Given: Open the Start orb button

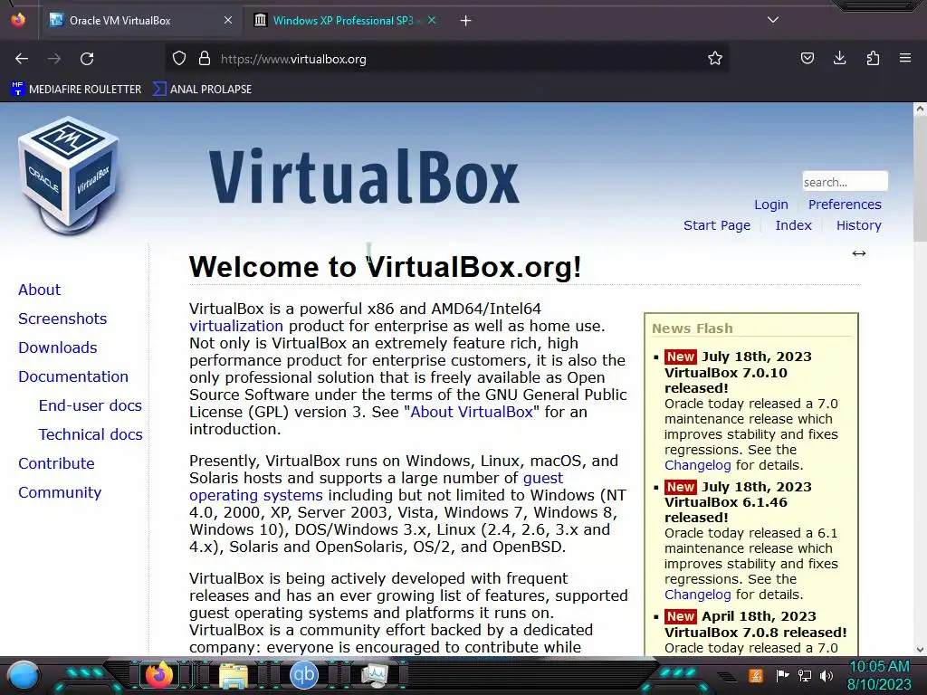Looking at the screenshot, I should tap(24, 675).
